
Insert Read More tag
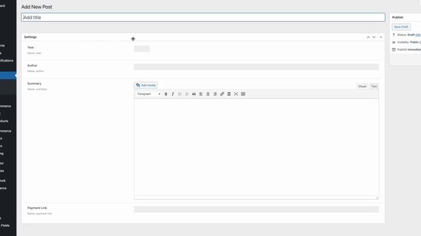point(229,94)
